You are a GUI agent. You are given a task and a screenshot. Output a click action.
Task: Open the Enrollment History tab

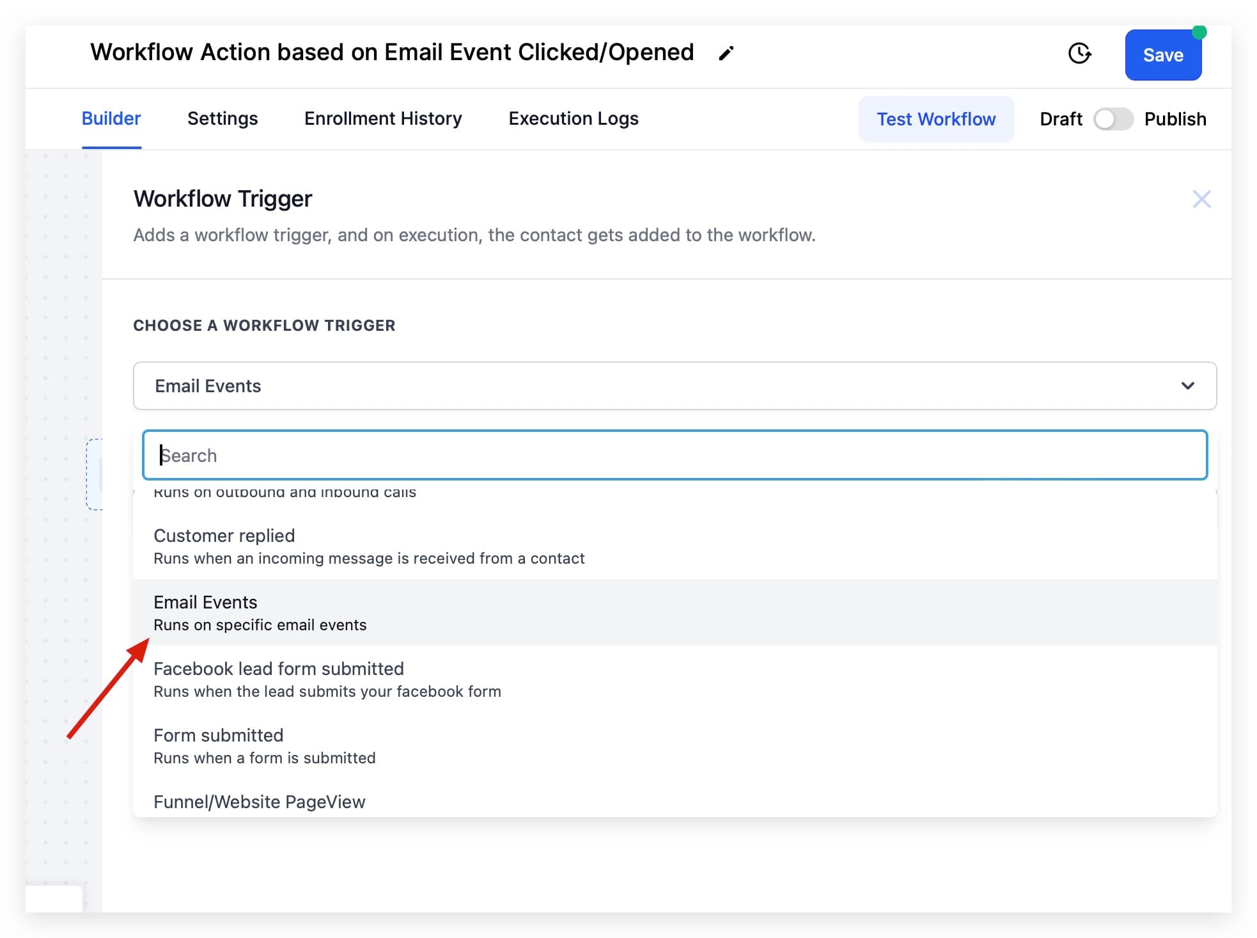click(x=383, y=118)
